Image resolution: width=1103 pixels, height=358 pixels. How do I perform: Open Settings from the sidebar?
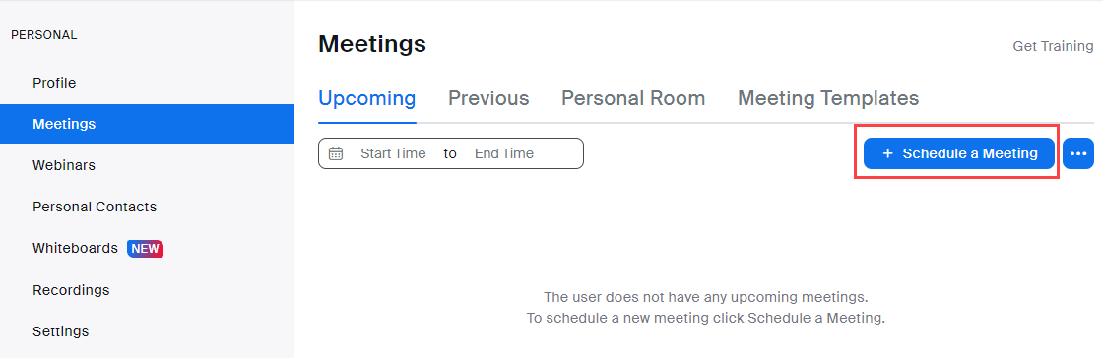60,331
